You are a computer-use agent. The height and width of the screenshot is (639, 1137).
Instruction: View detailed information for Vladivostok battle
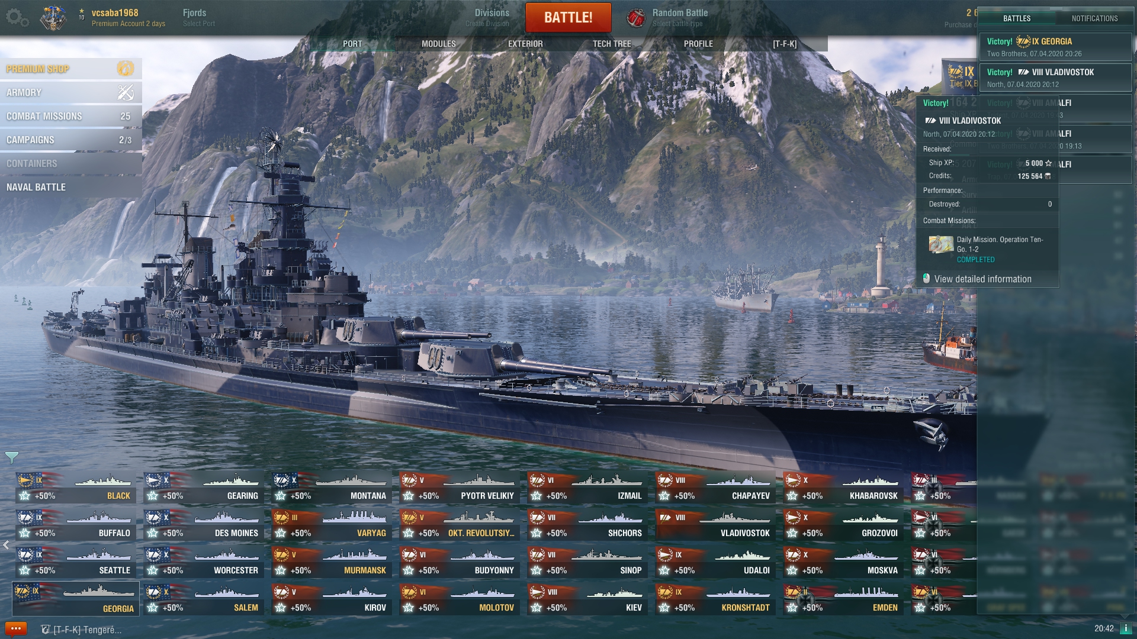pos(982,279)
